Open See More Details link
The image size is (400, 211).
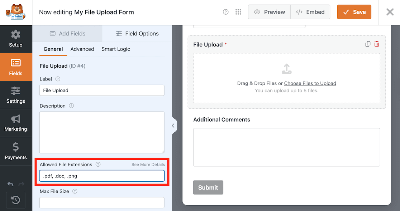click(148, 165)
